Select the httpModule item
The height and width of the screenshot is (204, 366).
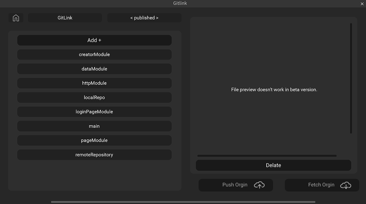coord(94,83)
